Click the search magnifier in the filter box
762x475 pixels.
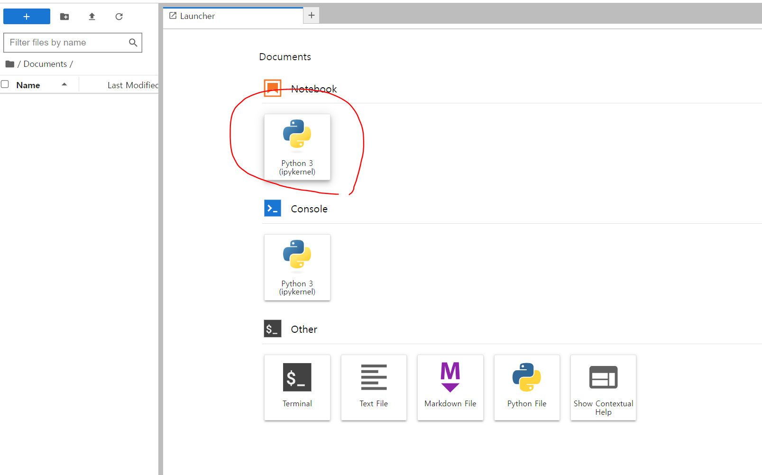pyautogui.click(x=133, y=43)
